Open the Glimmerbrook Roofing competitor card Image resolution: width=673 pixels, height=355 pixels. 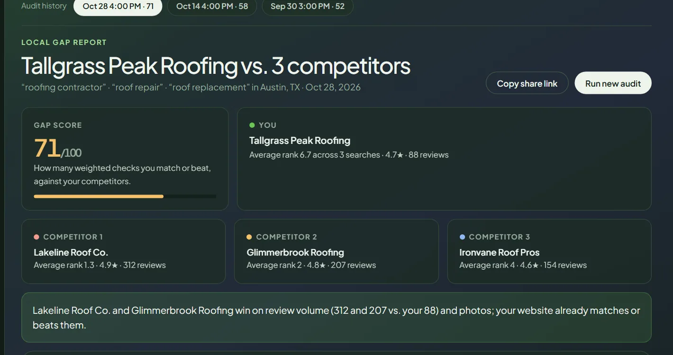coord(336,251)
